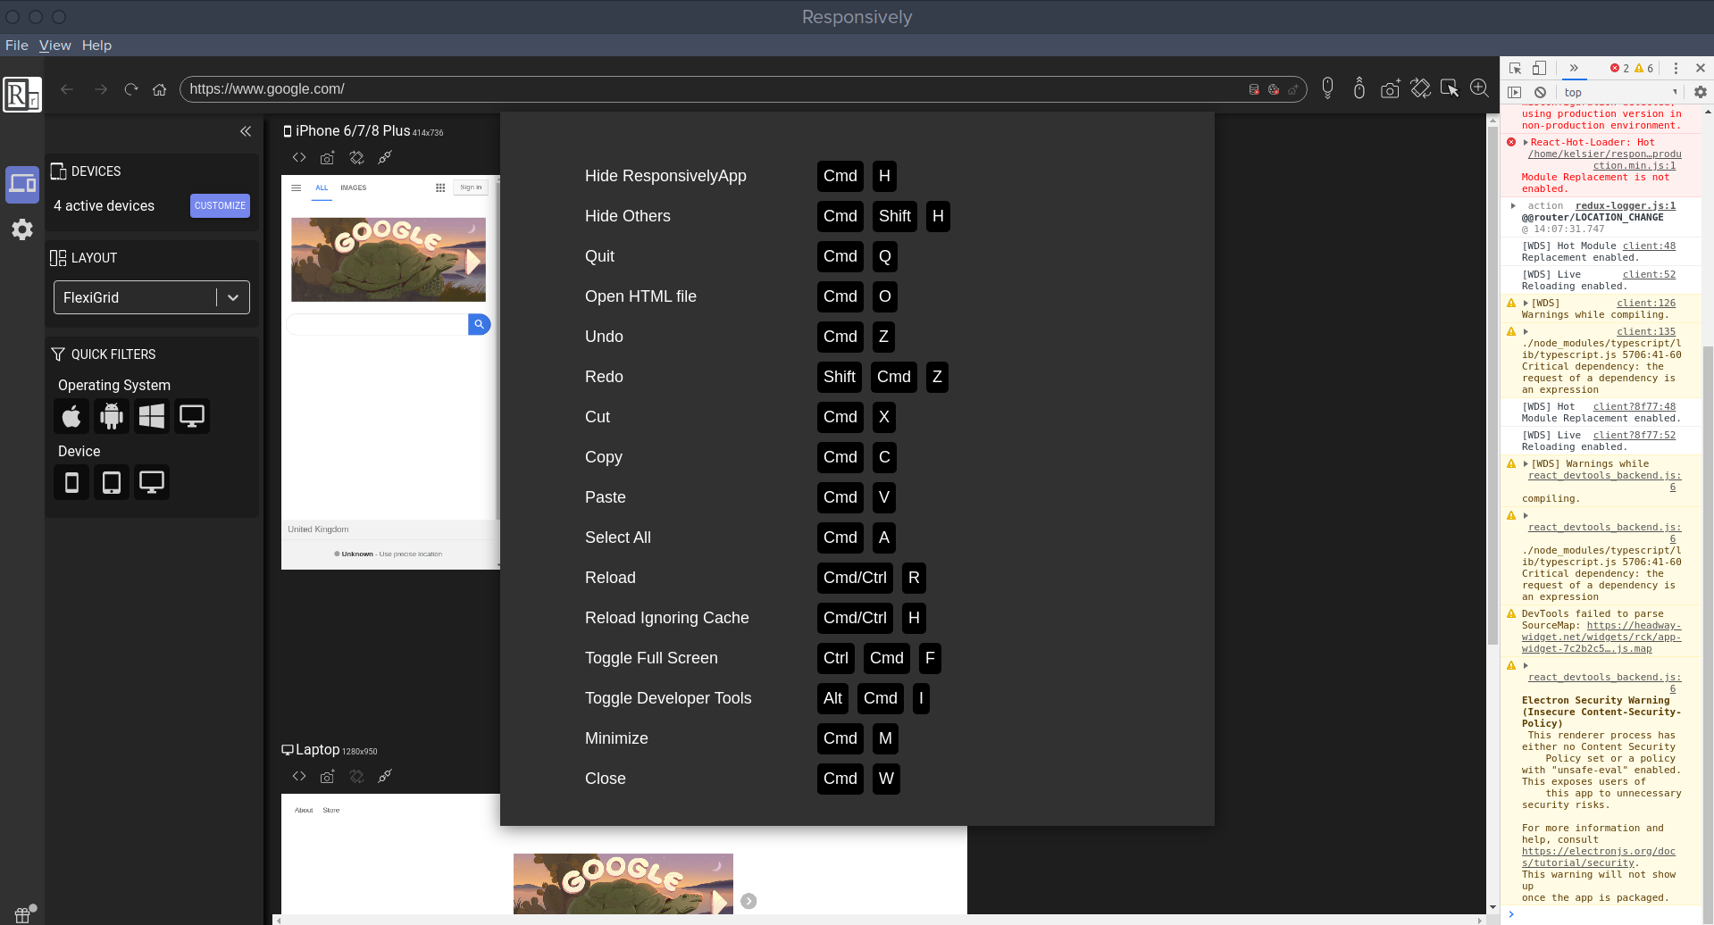1714x925 pixels.
Task: Toggle devtools element picker icon
Action: (1516, 68)
